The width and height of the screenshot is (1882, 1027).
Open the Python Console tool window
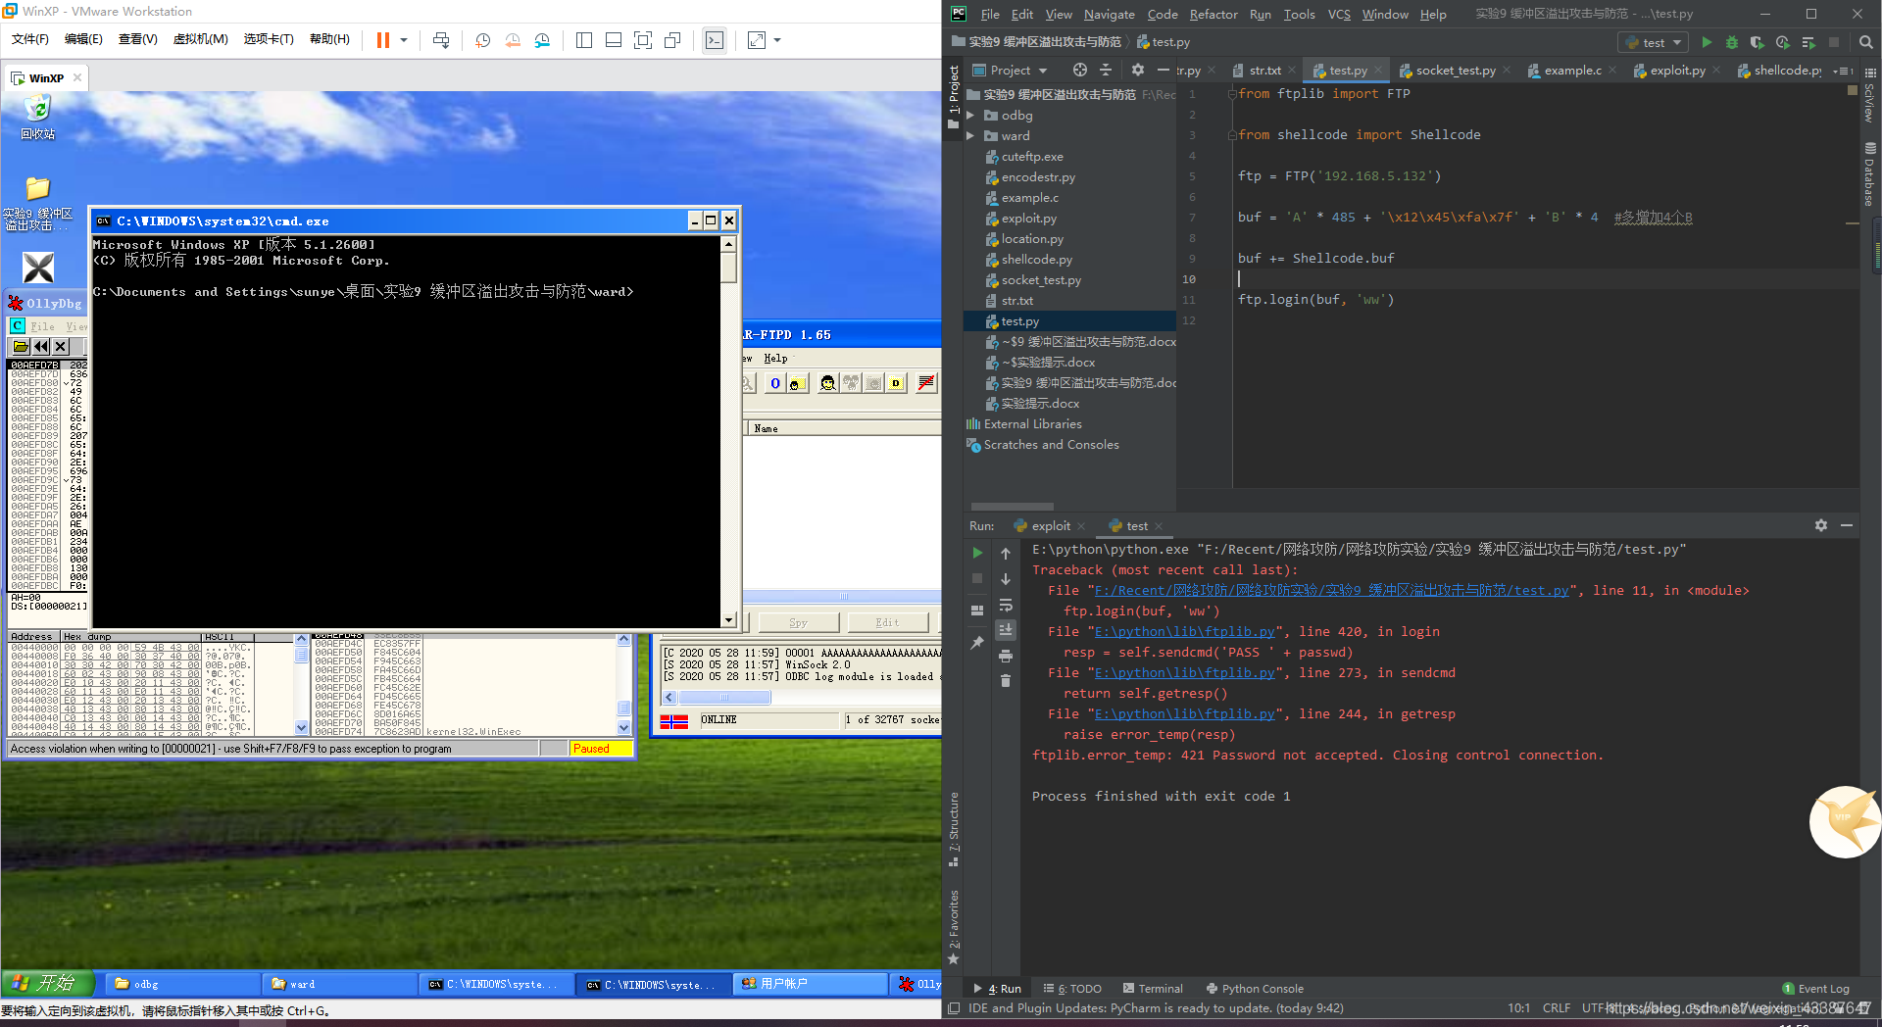click(1255, 989)
